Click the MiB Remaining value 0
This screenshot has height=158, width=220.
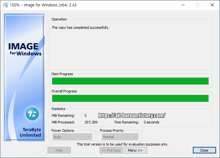click(85, 115)
